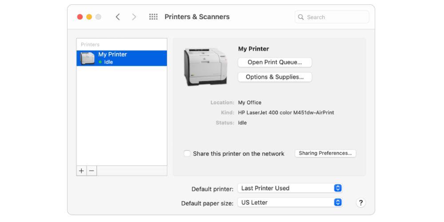Click the search magnifier icon
Viewport: 444px width, 222px height.
click(x=301, y=17)
